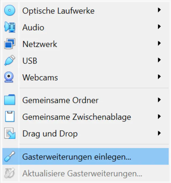The image size is (171, 183).
Task: Click the Gemeinsame Ordner folder icon
Action: pos(10,100)
